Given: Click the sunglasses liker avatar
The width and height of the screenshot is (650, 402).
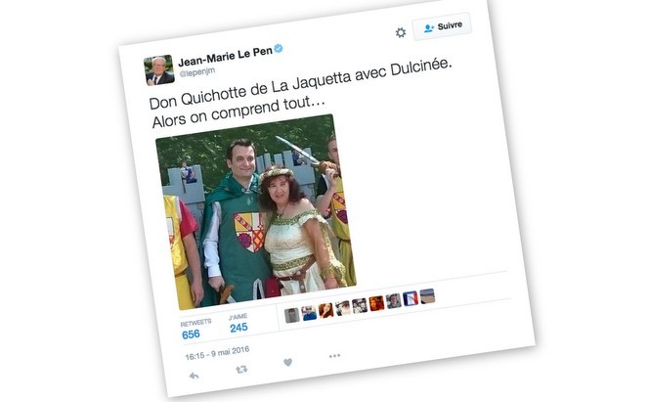Looking at the screenshot, I should pos(309,313).
